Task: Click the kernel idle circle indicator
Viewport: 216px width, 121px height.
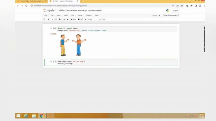Action: click(178, 15)
